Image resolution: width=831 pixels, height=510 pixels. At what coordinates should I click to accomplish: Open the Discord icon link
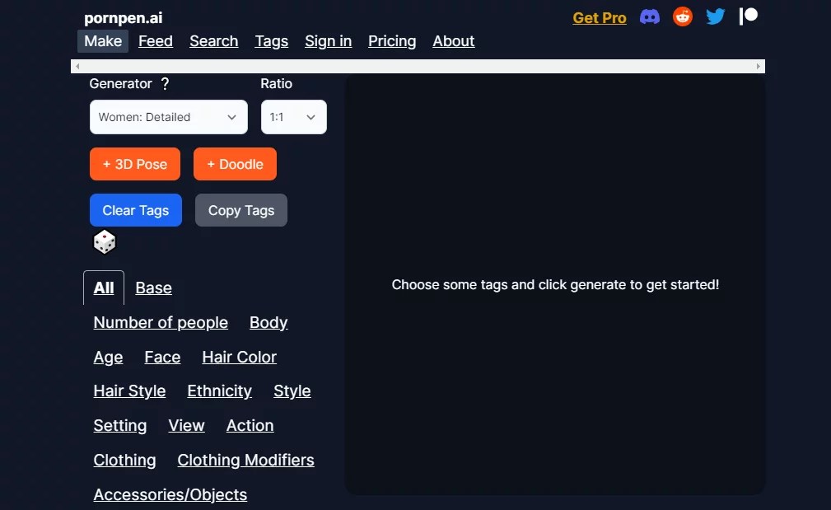coord(650,17)
